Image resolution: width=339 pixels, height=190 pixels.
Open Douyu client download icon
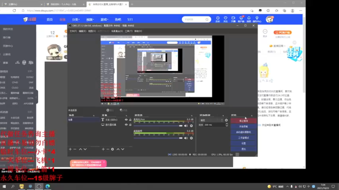241,19
